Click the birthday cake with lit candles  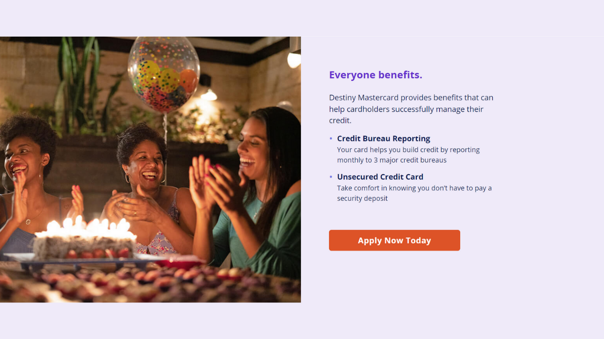(x=85, y=240)
